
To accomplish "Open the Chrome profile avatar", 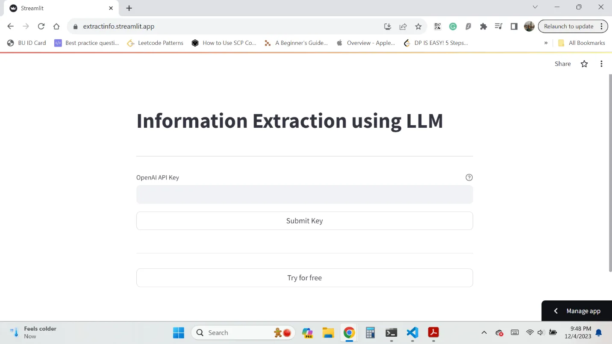I will pyautogui.click(x=529, y=26).
